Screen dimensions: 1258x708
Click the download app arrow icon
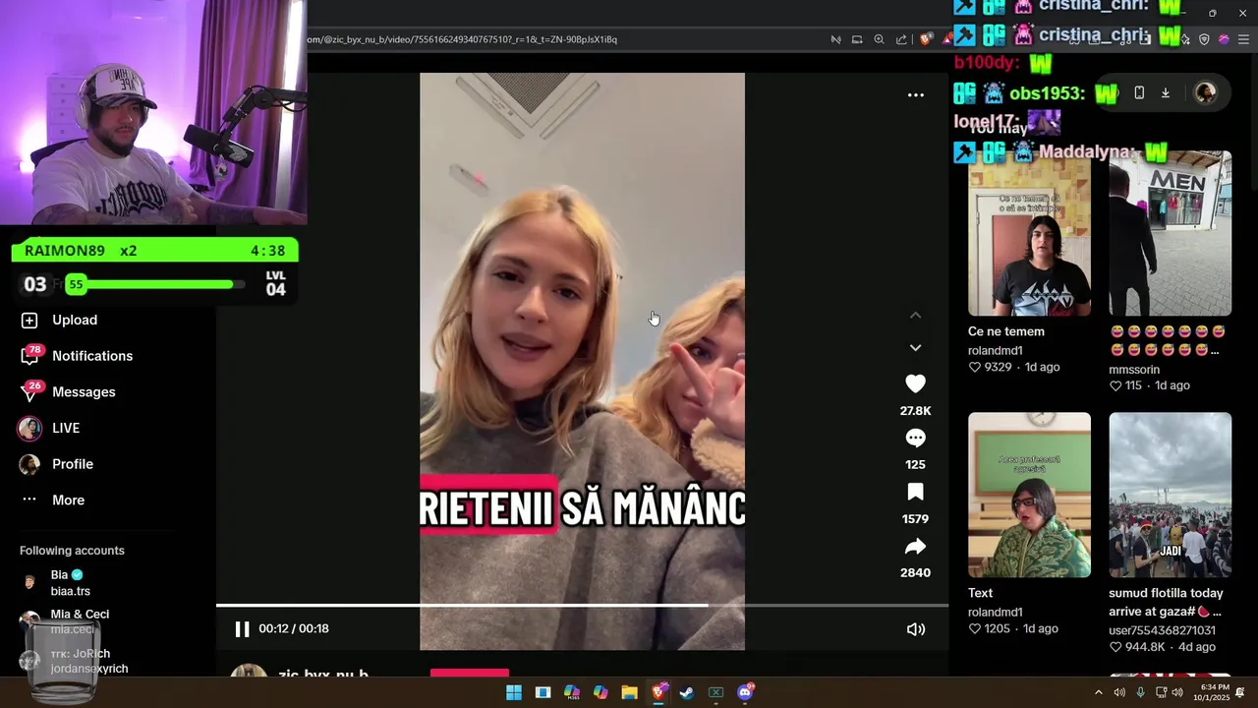[x=1166, y=93]
